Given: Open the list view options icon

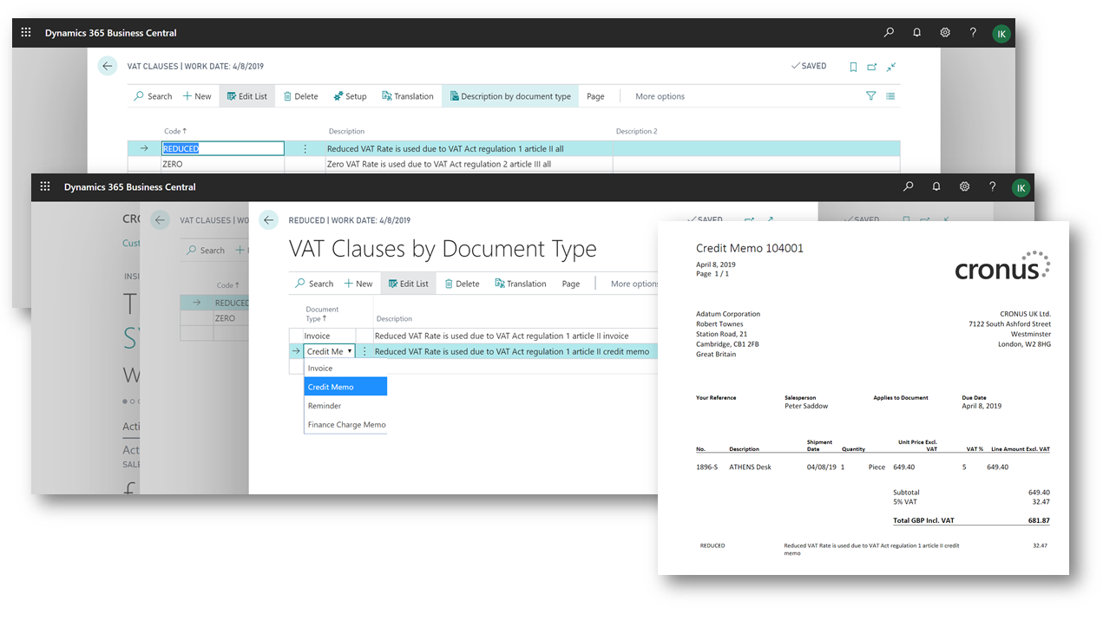Looking at the screenshot, I should click(x=890, y=95).
